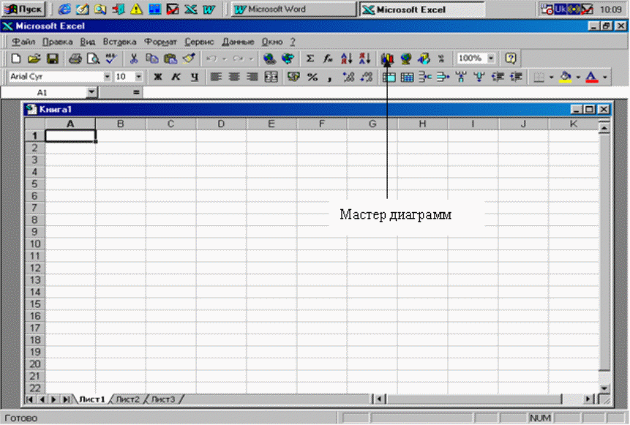This screenshot has height=425, width=630.
Task: Apply the red font color A
Action: (x=592, y=77)
